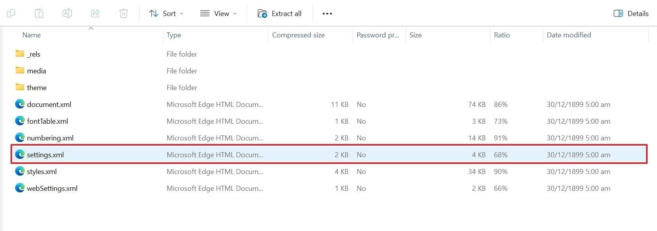Screen dimensions: 657x231
Task: Click the Edge icon beside styles.xml
Action: pos(20,171)
